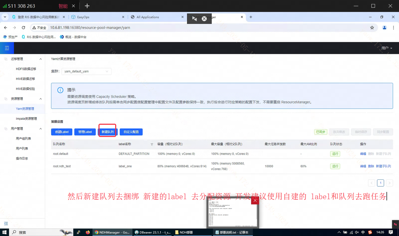The height and width of the screenshot is (236, 399).
Task: Open the yarn_default_yarn cluster dropdown
Action: coord(86,71)
